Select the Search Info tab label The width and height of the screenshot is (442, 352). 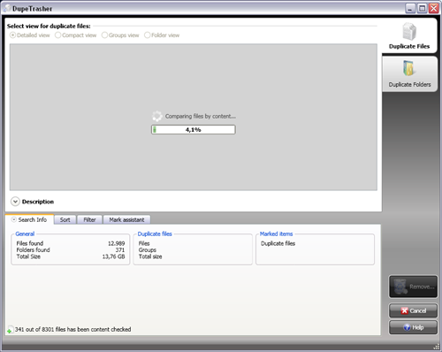tap(33, 219)
